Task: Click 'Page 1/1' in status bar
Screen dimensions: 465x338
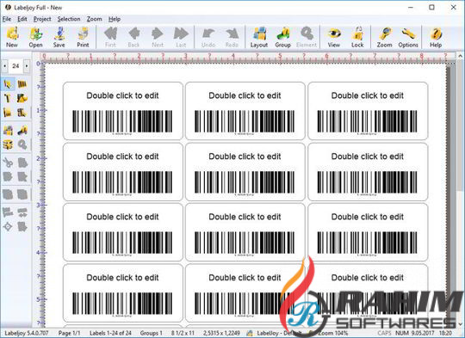Action: click(69, 333)
